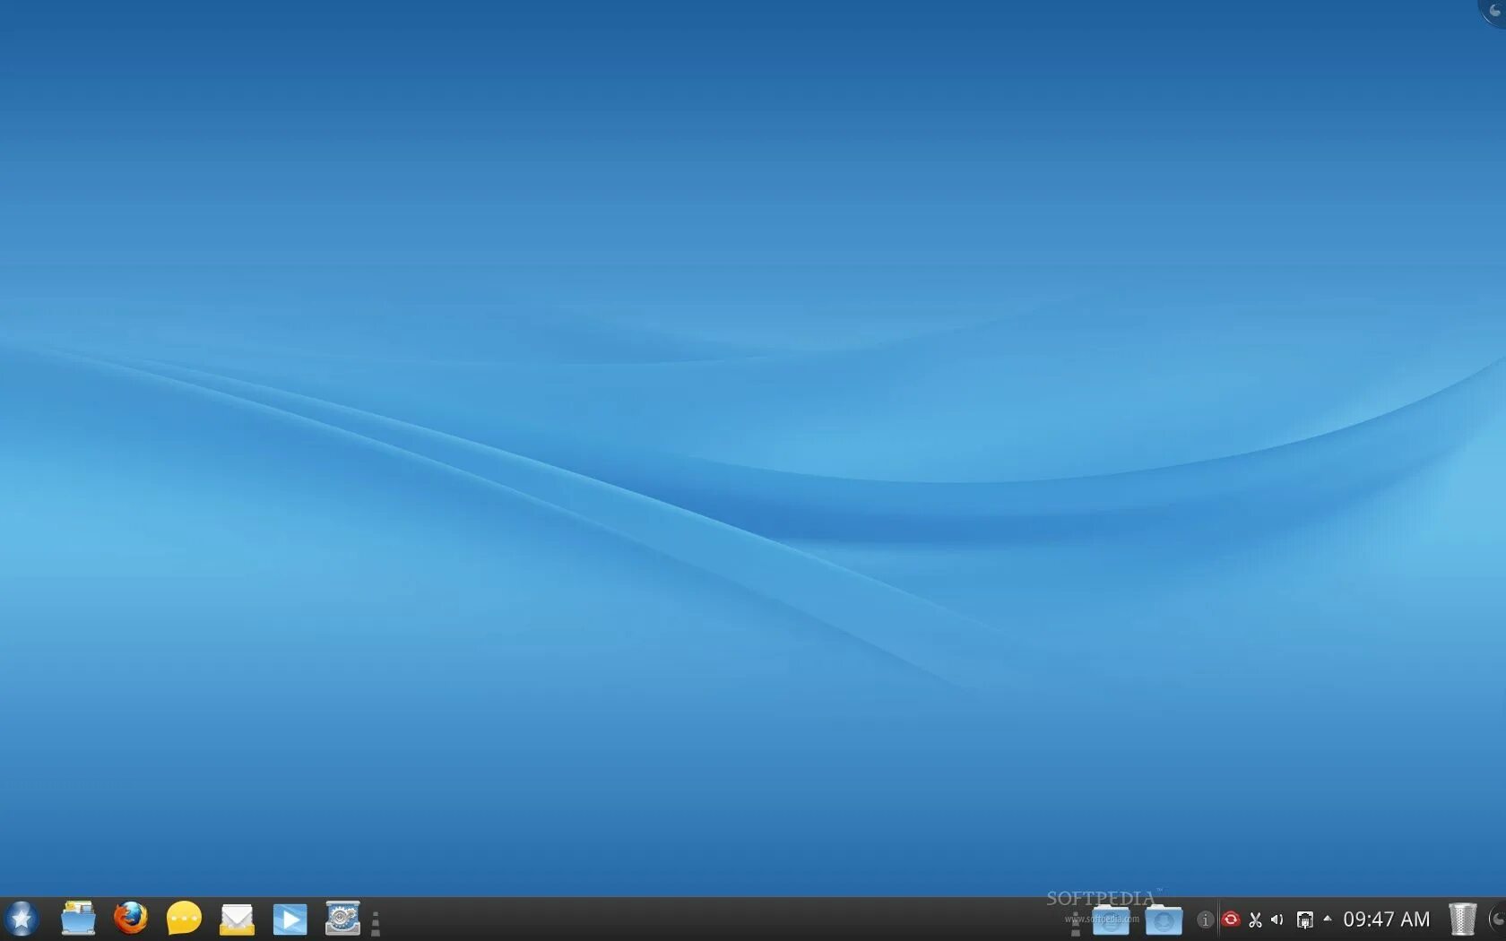Launch the Firefox web browser

click(131, 919)
